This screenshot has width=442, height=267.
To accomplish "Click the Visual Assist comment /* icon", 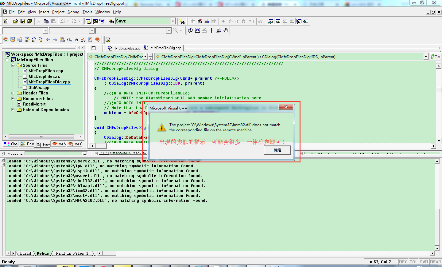I will pyautogui.click(x=76, y=40).
